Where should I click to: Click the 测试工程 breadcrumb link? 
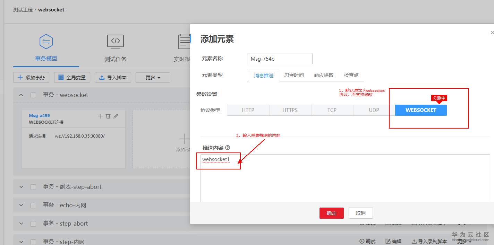coord(23,10)
